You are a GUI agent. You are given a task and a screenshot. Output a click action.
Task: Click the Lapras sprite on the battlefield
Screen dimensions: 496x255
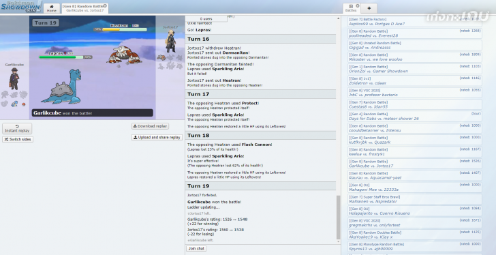coord(61,87)
